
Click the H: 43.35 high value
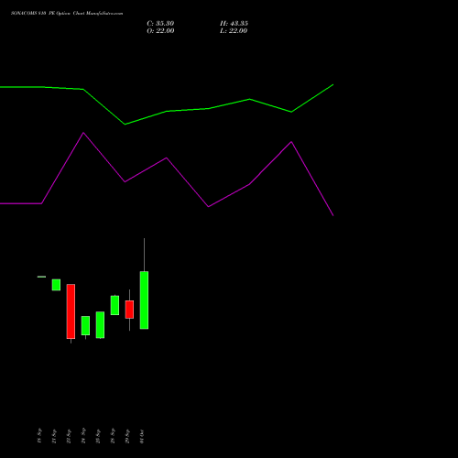pos(234,23)
